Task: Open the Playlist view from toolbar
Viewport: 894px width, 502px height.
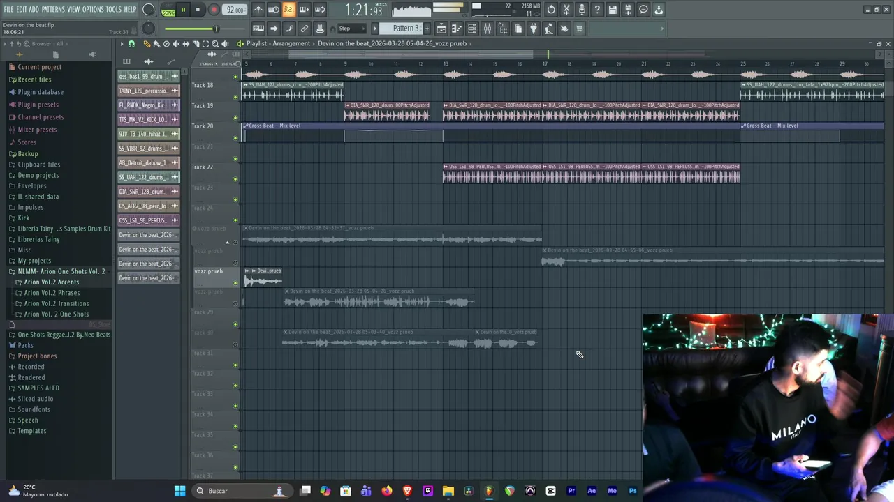Action: (x=441, y=29)
